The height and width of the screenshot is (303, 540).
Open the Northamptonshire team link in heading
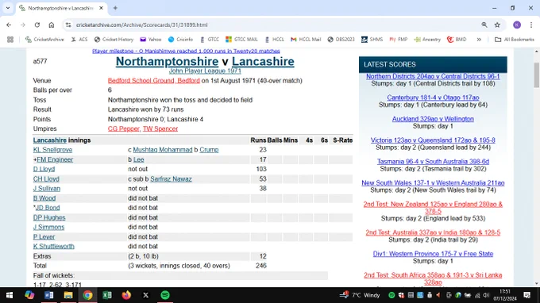[x=167, y=62]
